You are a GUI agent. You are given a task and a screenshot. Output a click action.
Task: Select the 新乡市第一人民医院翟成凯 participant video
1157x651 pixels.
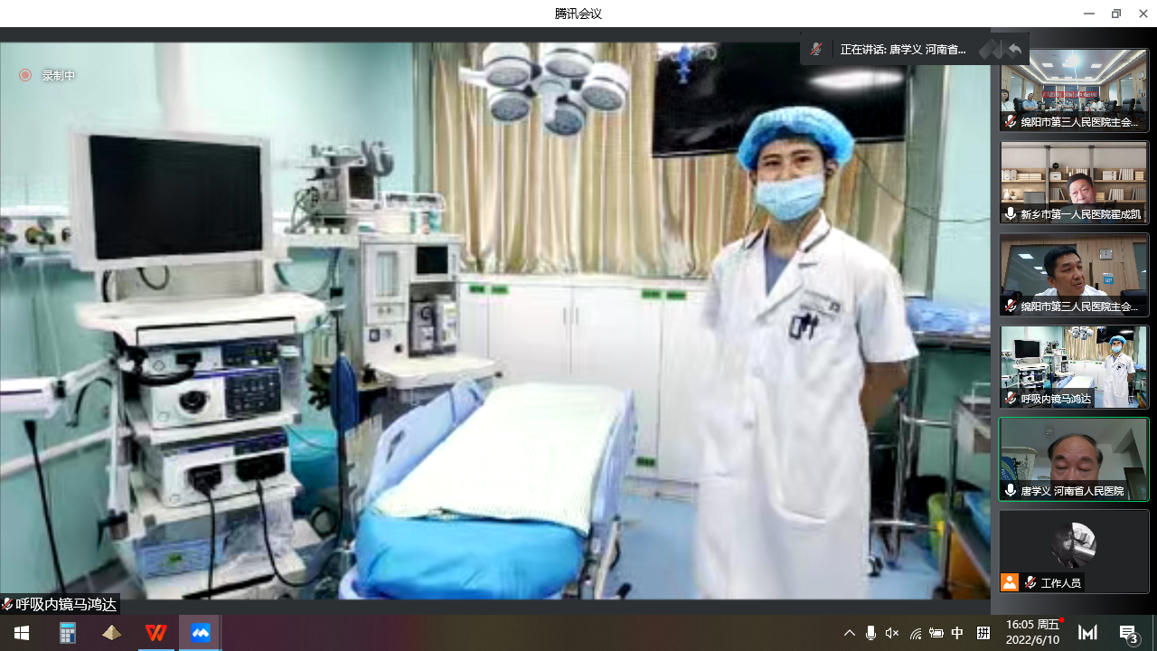[x=1073, y=182]
